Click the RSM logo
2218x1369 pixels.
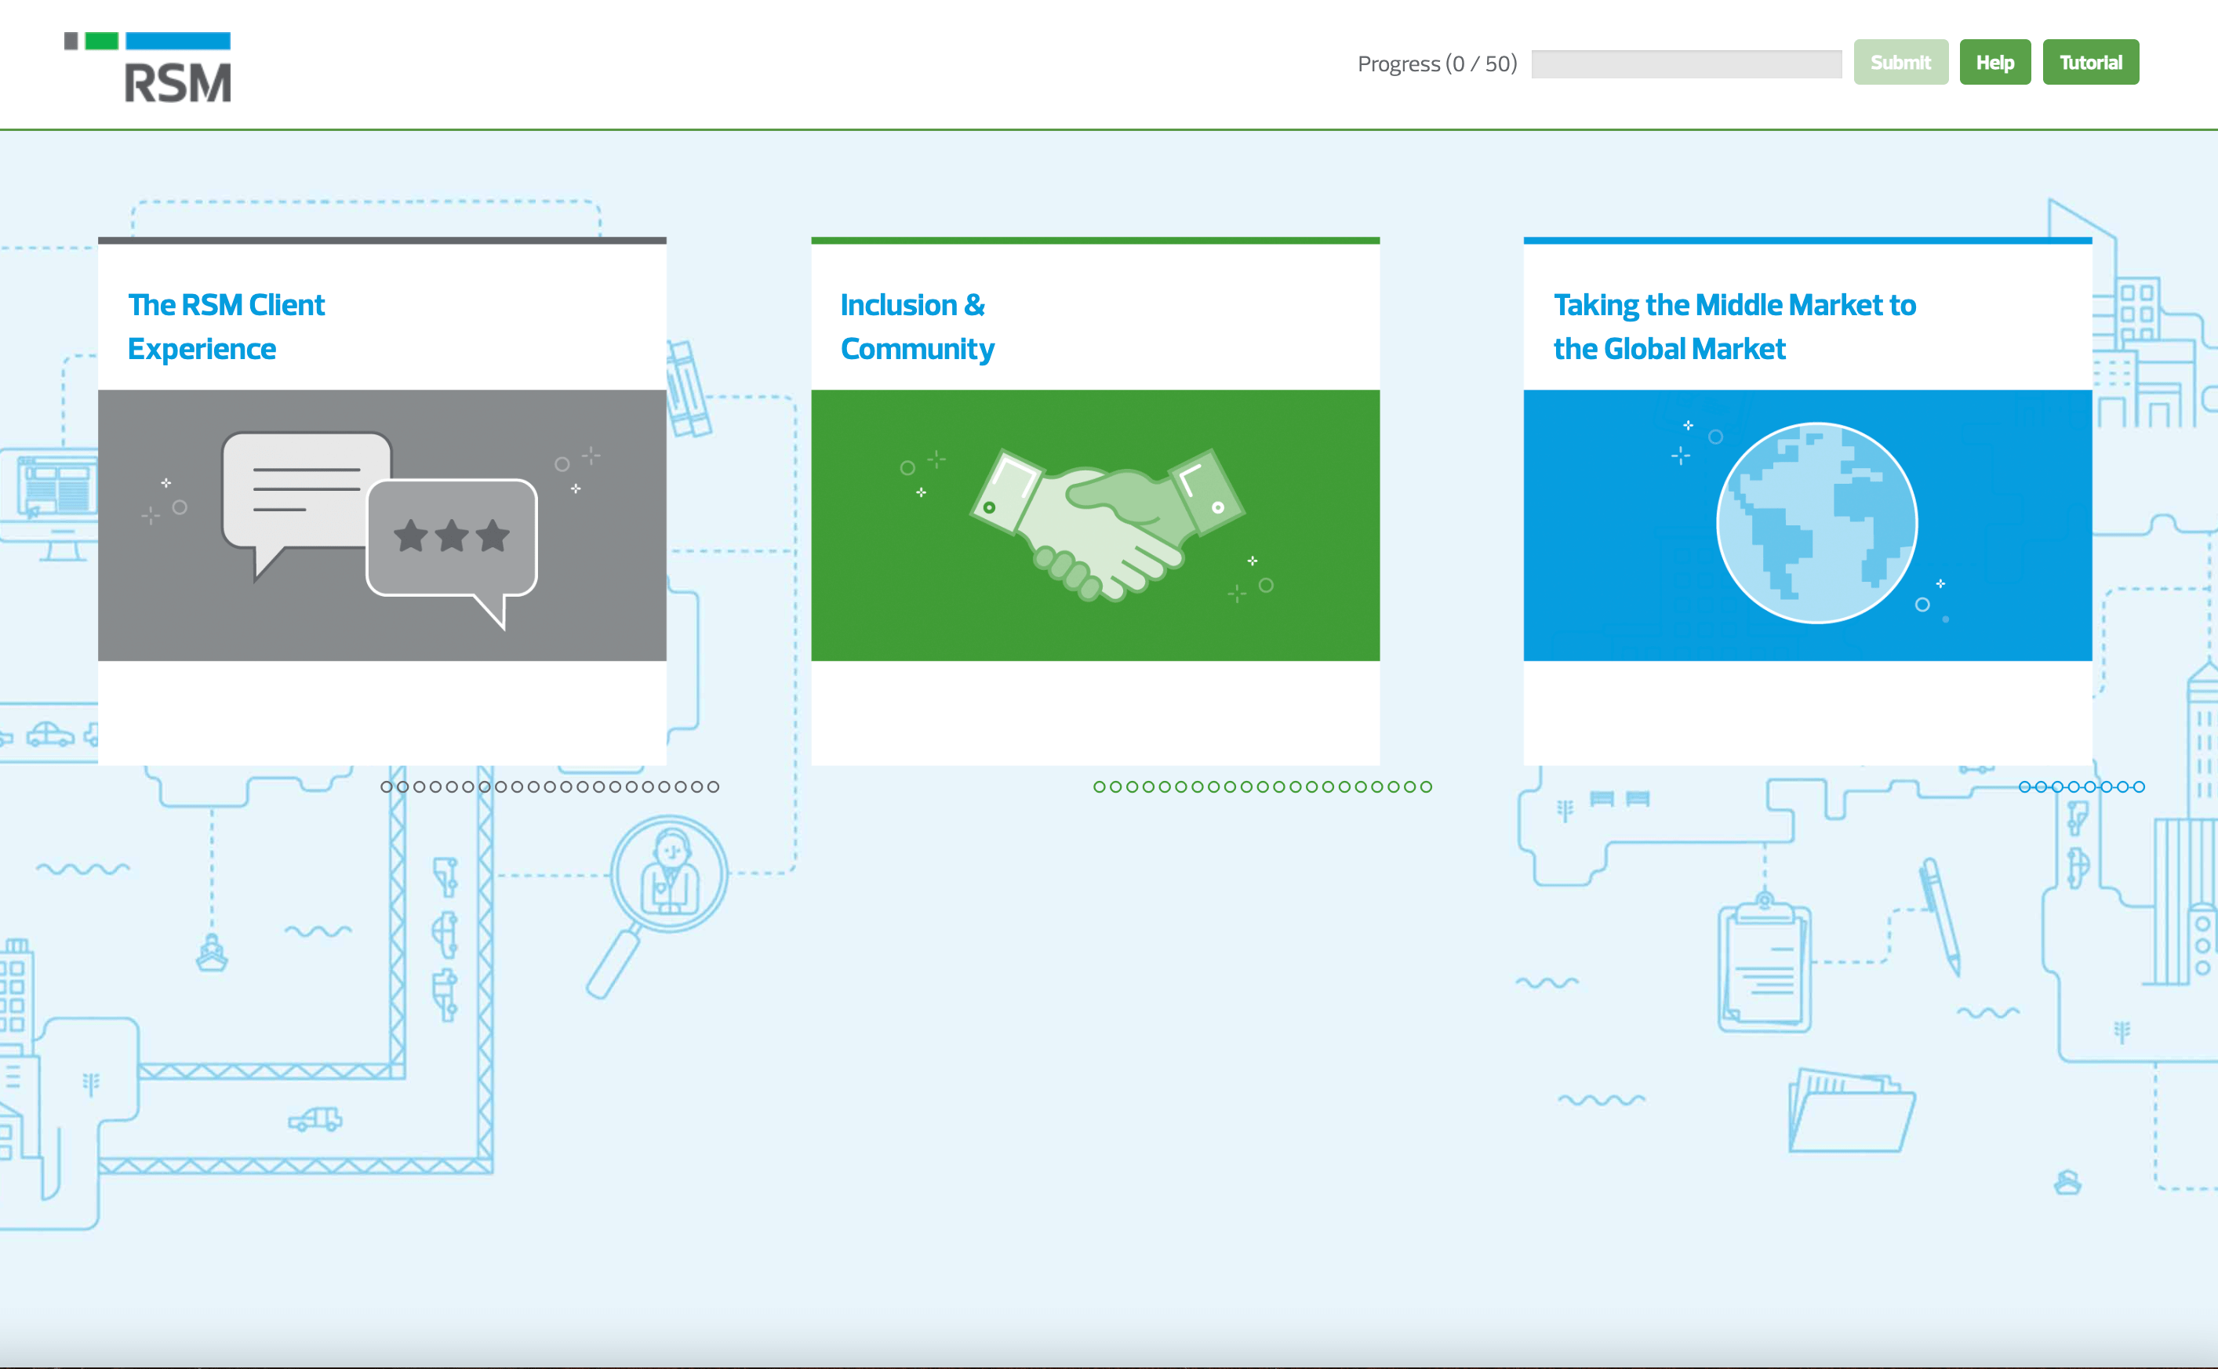point(147,68)
